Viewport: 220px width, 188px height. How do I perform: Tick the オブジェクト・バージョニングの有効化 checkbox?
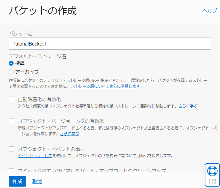(x=11, y=121)
